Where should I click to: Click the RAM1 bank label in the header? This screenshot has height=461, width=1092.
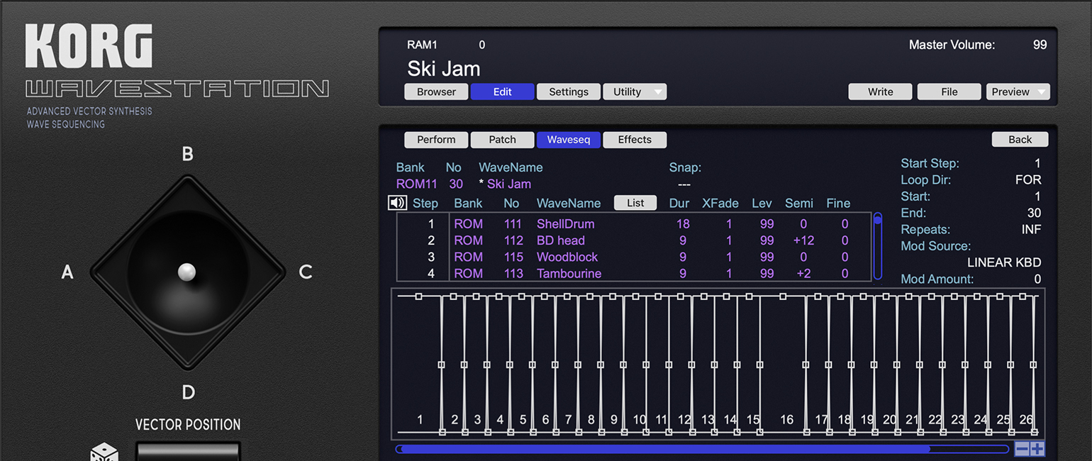point(422,45)
